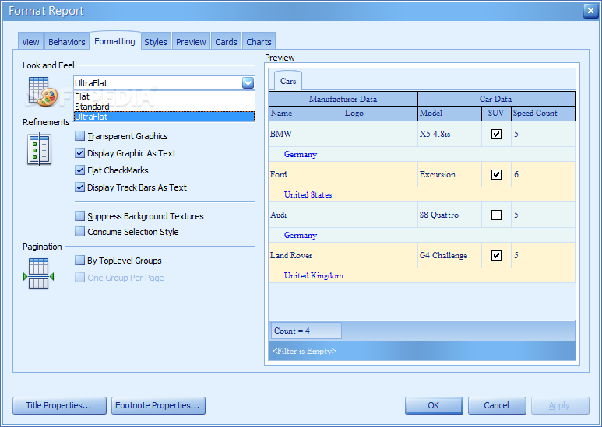Click the Look and Feel palette grid icon
Screen dimensions: 602x427
click(43, 91)
